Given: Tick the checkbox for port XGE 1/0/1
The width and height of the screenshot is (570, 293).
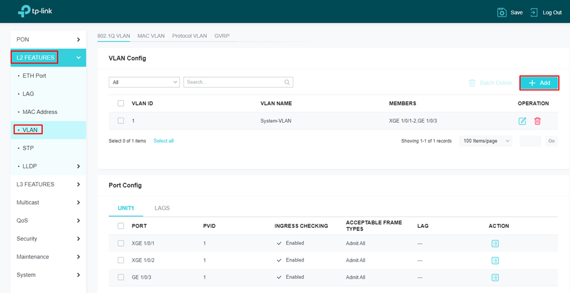Looking at the screenshot, I should [121, 244].
